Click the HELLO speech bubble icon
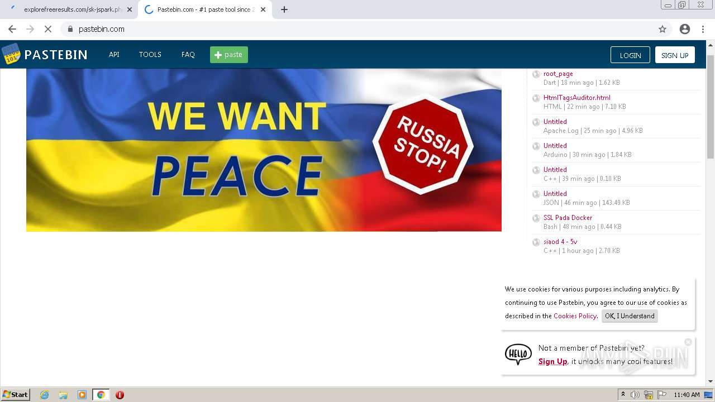This screenshot has height=402, width=715. click(518, 354)
